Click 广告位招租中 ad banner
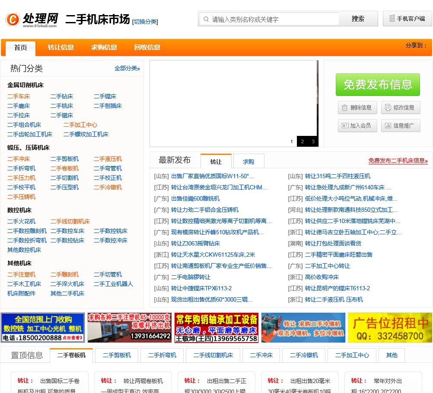The height and width of the screenshot is (393, 433). 390,328
